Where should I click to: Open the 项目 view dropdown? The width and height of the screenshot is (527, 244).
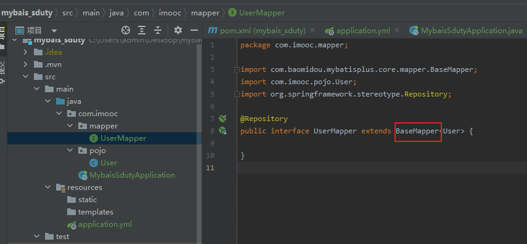tap(54, 31)
